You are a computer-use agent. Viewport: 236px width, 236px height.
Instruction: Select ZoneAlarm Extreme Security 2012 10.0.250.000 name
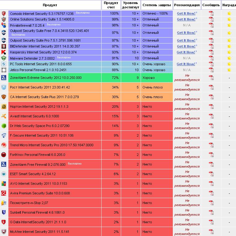(x=46, y=78)
